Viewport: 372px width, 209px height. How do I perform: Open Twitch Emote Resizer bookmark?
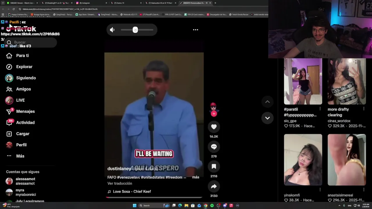tap(239, 15)
